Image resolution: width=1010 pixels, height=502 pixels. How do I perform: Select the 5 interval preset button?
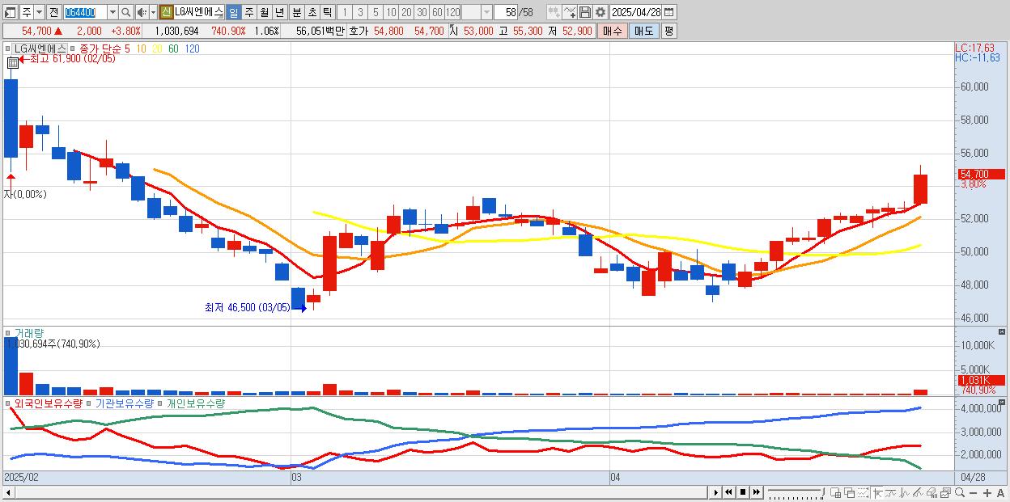376,12
